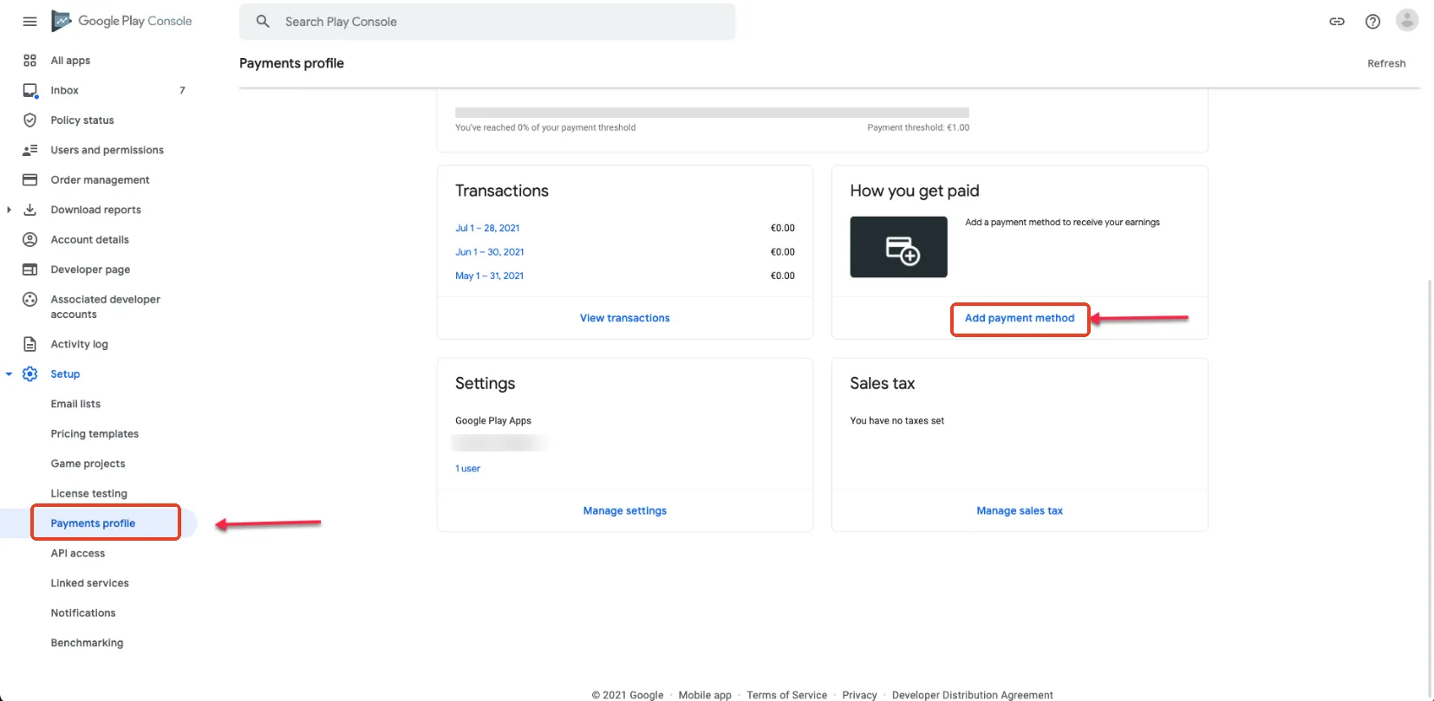The image size is (1434, 701).
Task: Click the All apps grid icon
Action: pos(29,61)
